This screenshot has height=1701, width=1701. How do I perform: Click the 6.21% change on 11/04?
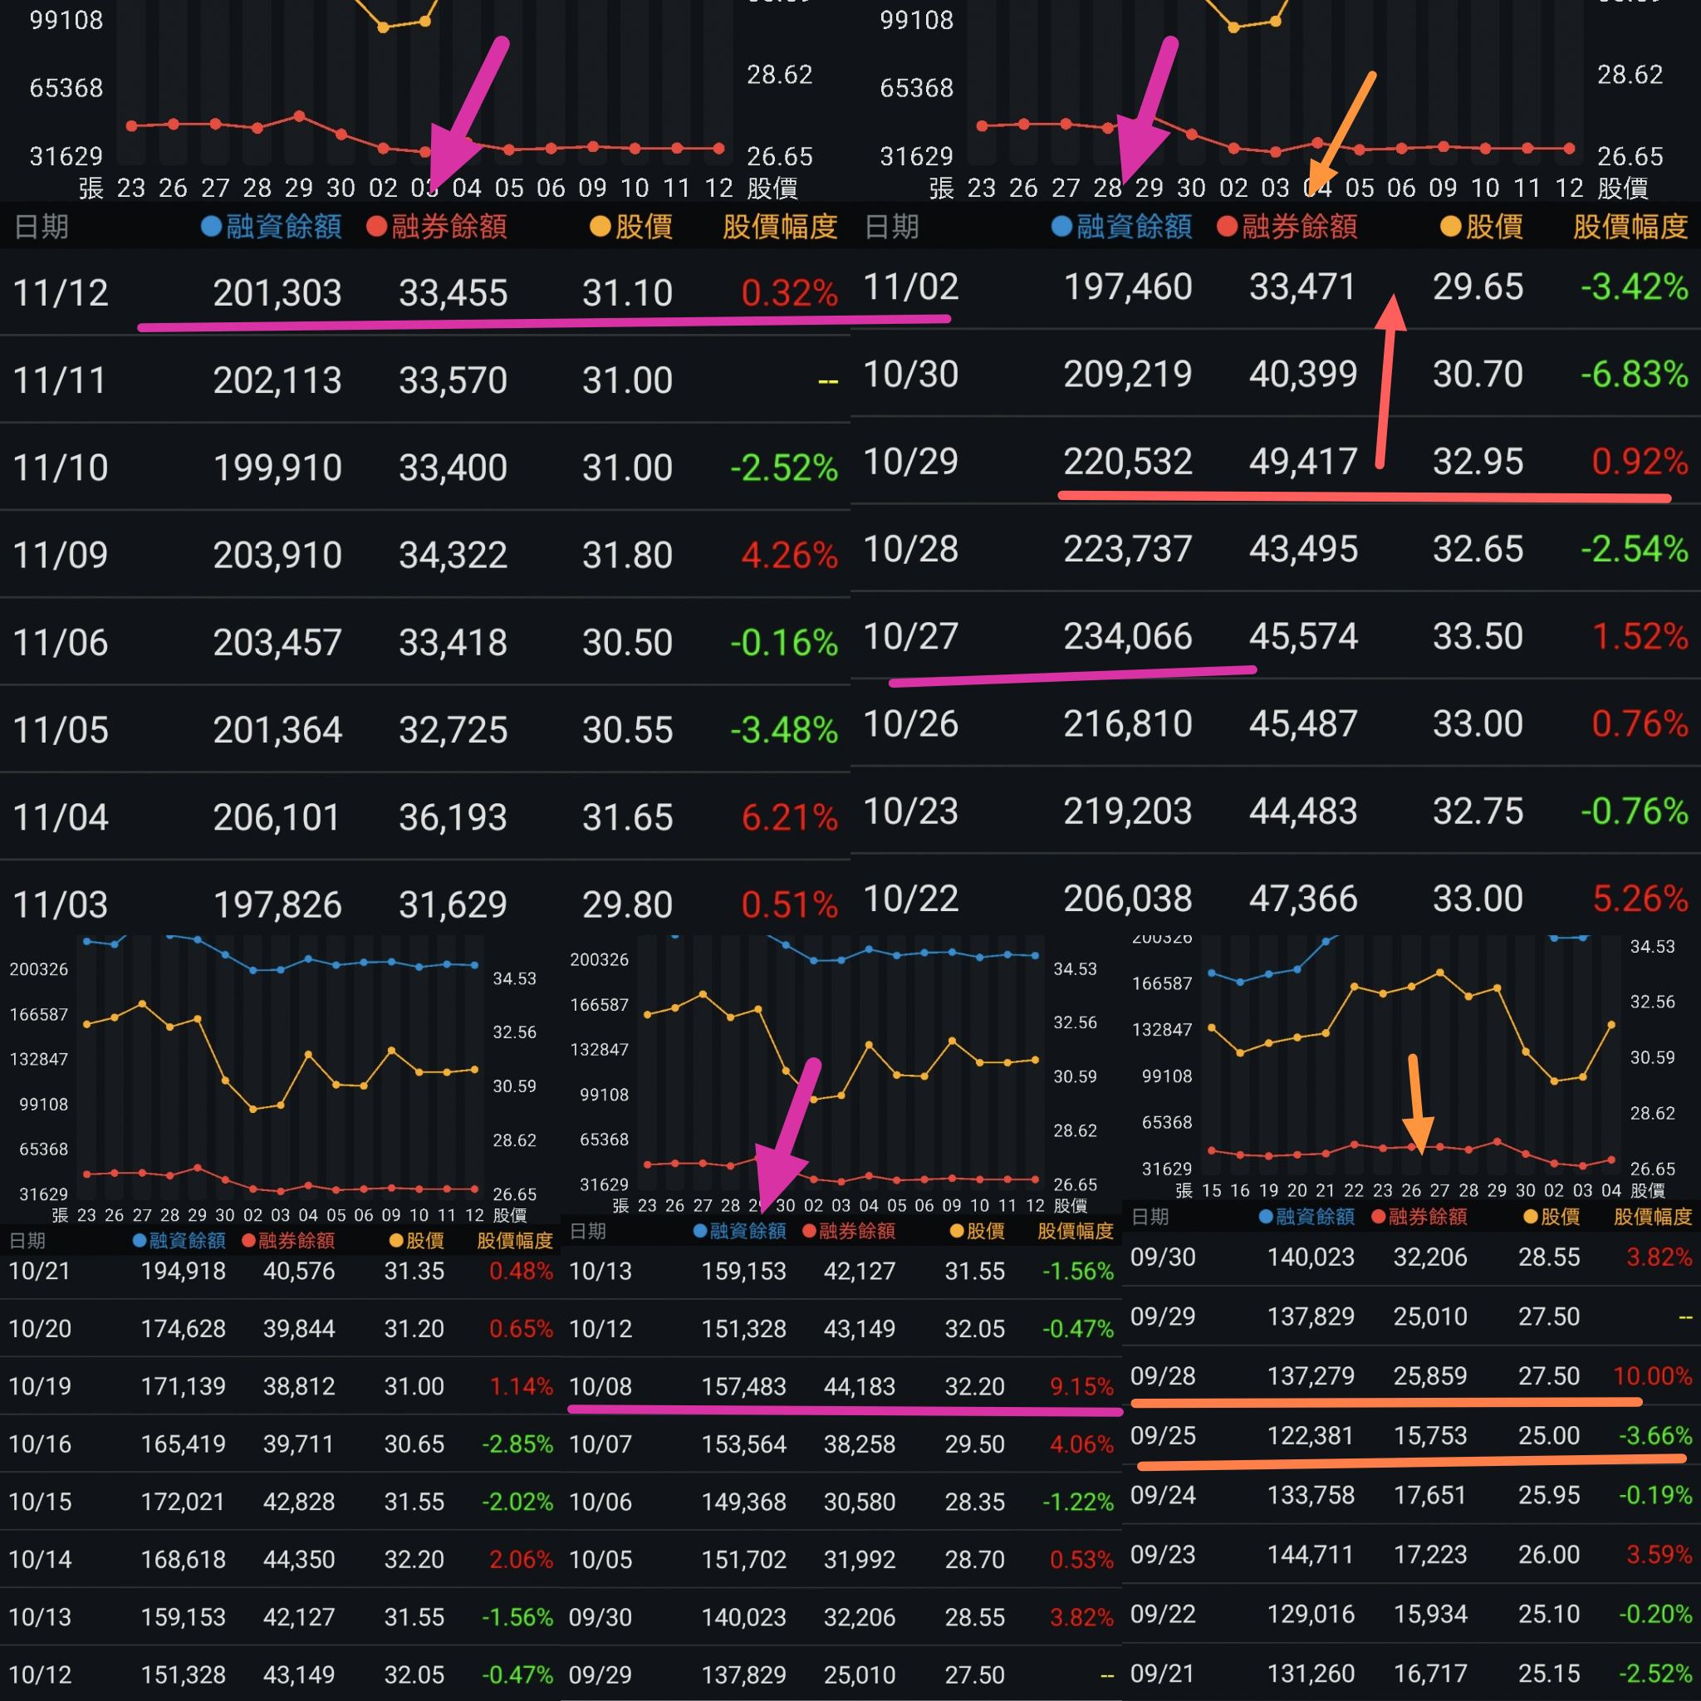click(x=789, y=818)
